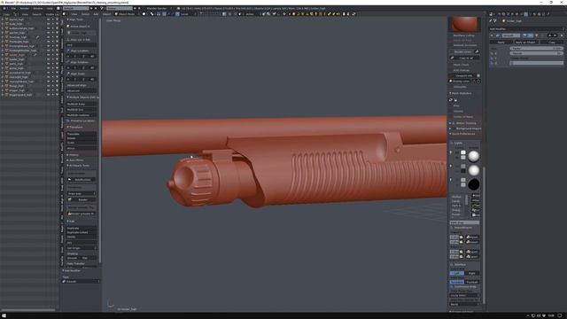Open the Add Modifier dropdown in properties
The width and height of the screenshot is (567, 319).
point(526,29)
